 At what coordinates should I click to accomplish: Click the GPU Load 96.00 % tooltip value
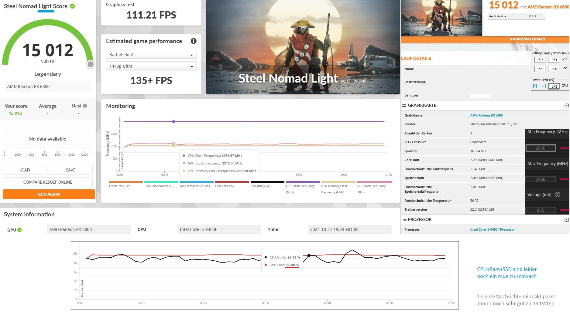(x=293, y=265)
